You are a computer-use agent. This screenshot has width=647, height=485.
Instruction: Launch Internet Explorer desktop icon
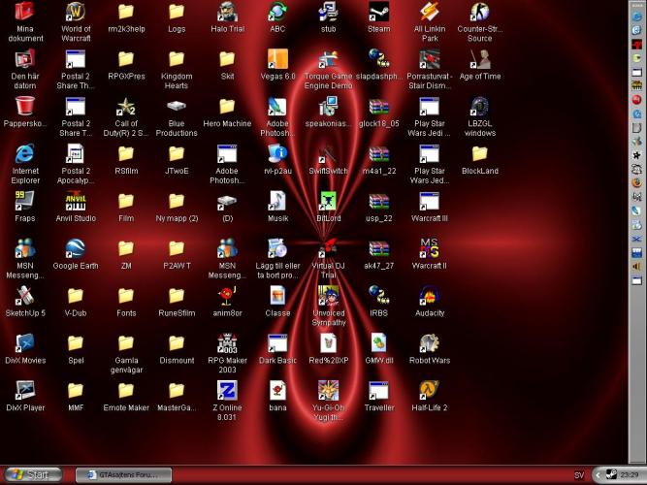25,153
